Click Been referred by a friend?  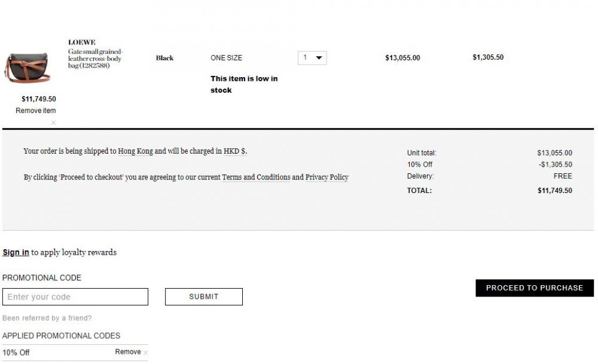tap(47, 318)
